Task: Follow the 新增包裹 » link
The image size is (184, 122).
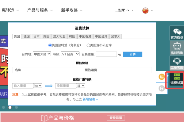Action: (90, 99)
